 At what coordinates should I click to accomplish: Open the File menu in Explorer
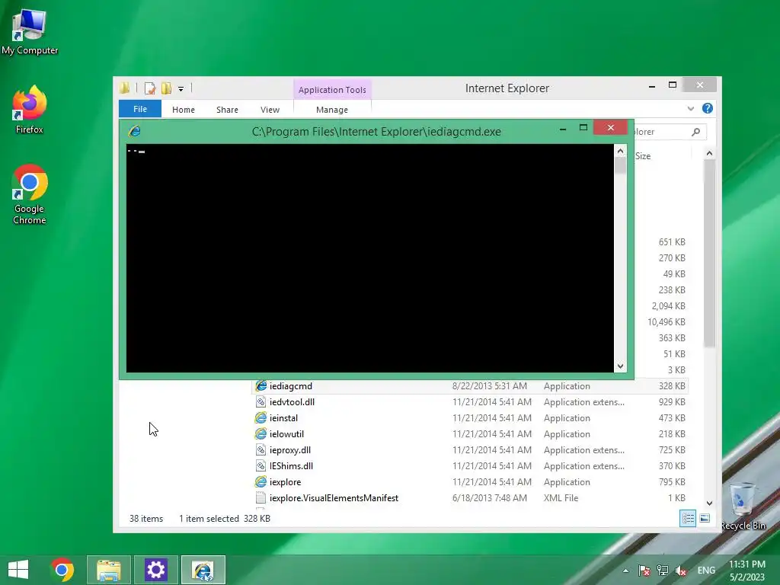point(140,109)
